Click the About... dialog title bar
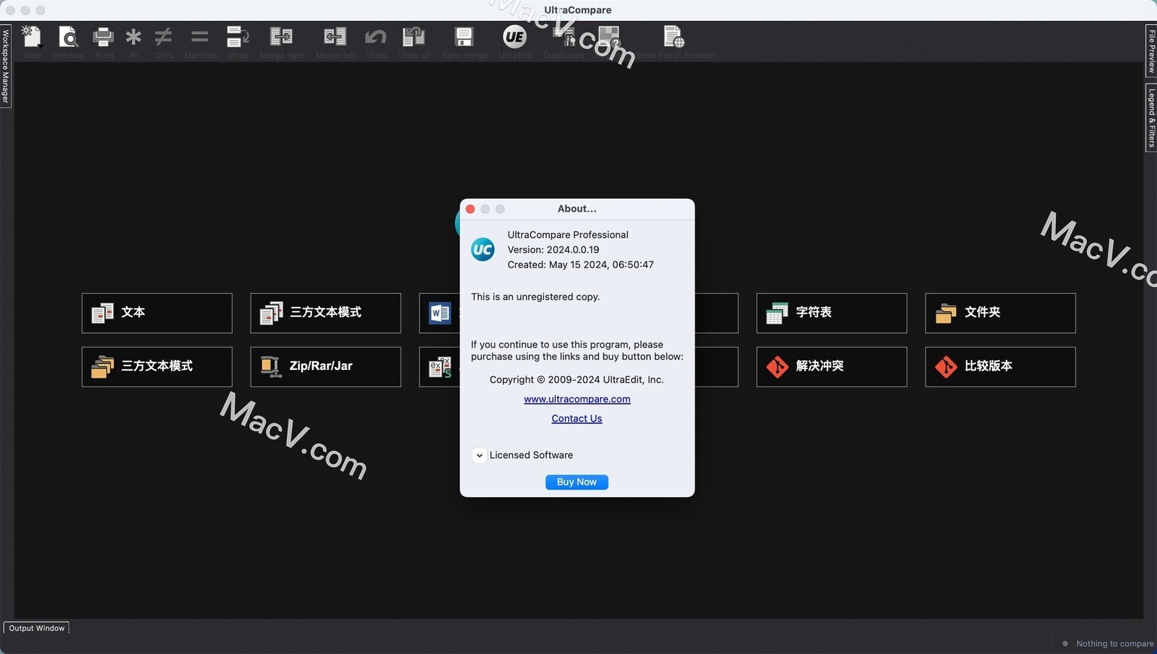 click(577, 209)
